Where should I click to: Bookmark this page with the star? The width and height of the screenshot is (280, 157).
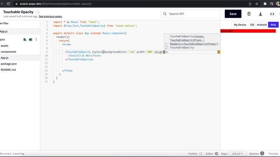pos(257,4)
